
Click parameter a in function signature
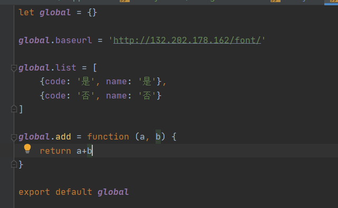point(142,137)
